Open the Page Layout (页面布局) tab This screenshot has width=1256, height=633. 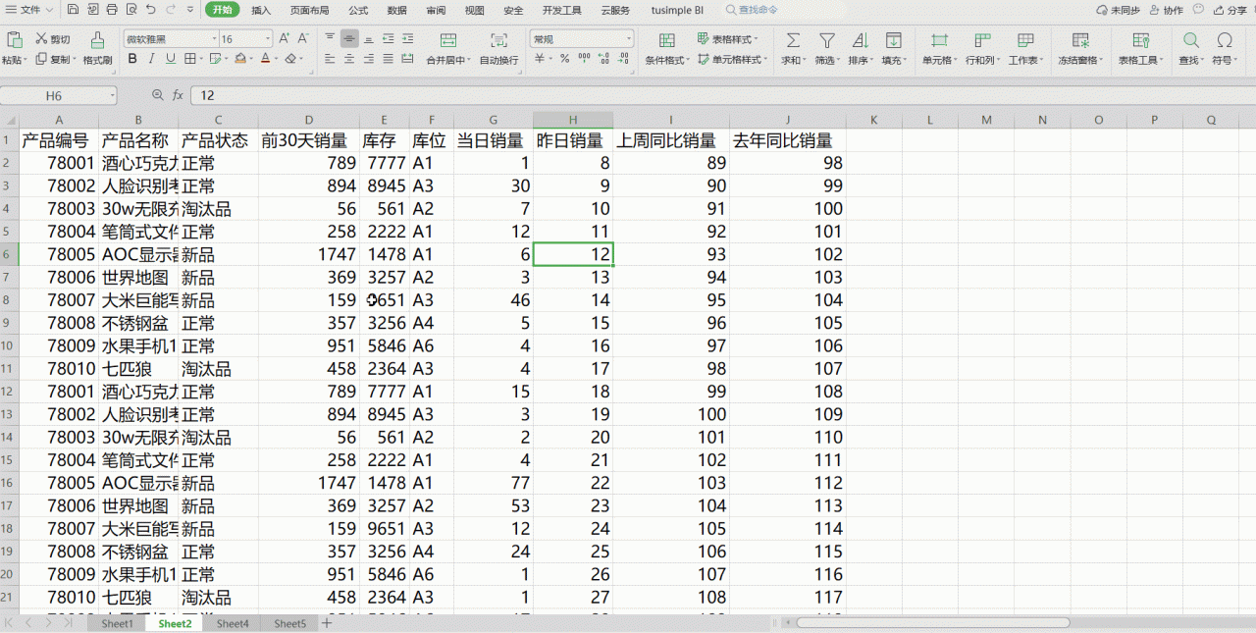(x=309, y=10)
